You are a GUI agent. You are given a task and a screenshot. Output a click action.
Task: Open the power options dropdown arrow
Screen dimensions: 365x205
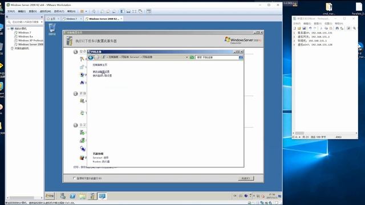[x=86, y=11]
